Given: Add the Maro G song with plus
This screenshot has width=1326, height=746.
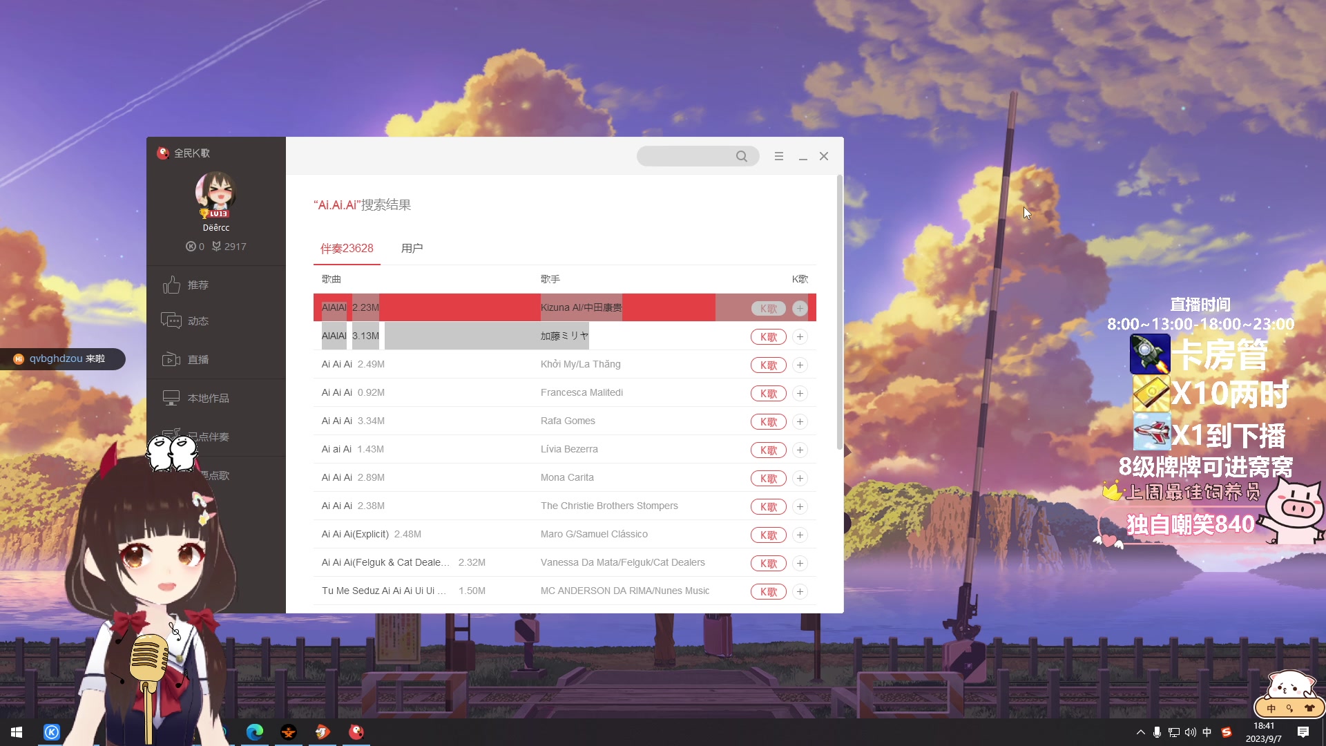Looking at the screenshot, I should 800,535.
